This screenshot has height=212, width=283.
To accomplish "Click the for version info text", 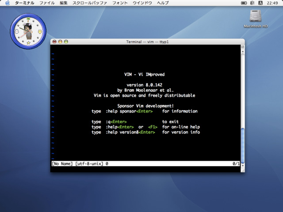I will point(181,132).
